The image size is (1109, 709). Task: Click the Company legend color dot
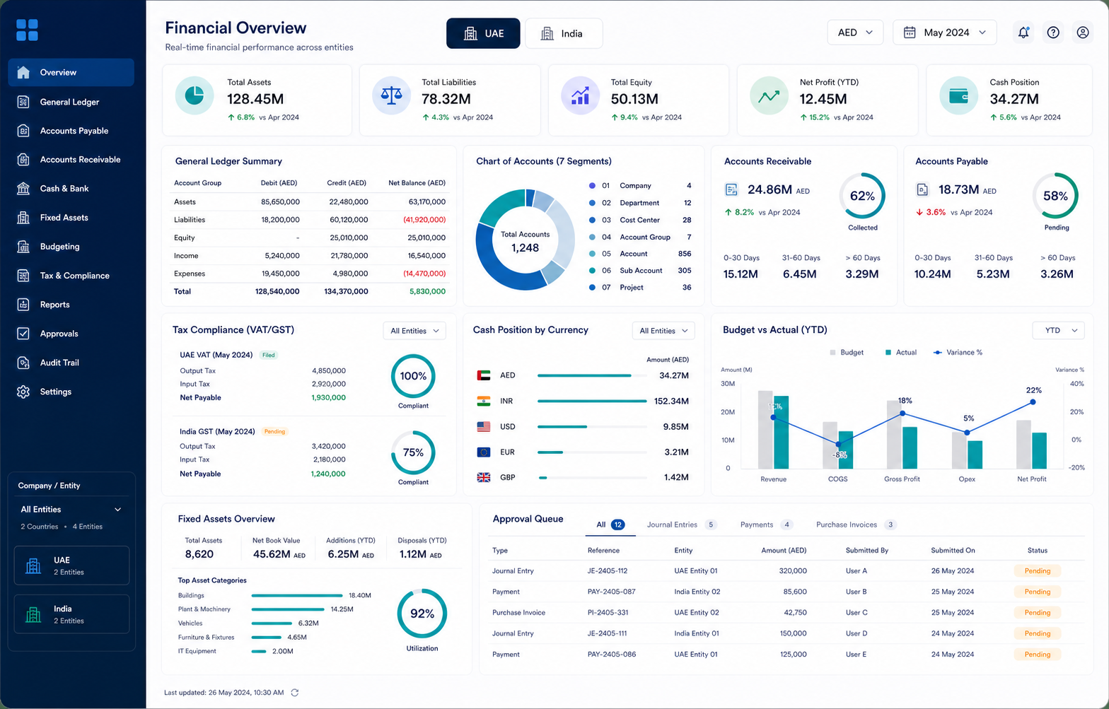click(x=592, y=186)
